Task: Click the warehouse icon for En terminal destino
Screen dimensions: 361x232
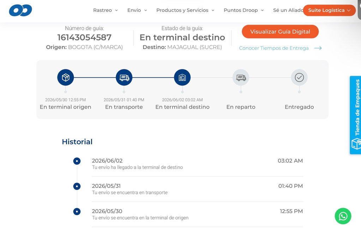Action: pyautogui.click(x=182, y=77)
